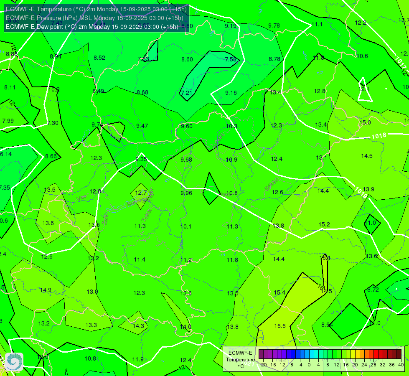Click the 13.3 temperature value
The image size is (409, 376).
(x=91, y=325)
